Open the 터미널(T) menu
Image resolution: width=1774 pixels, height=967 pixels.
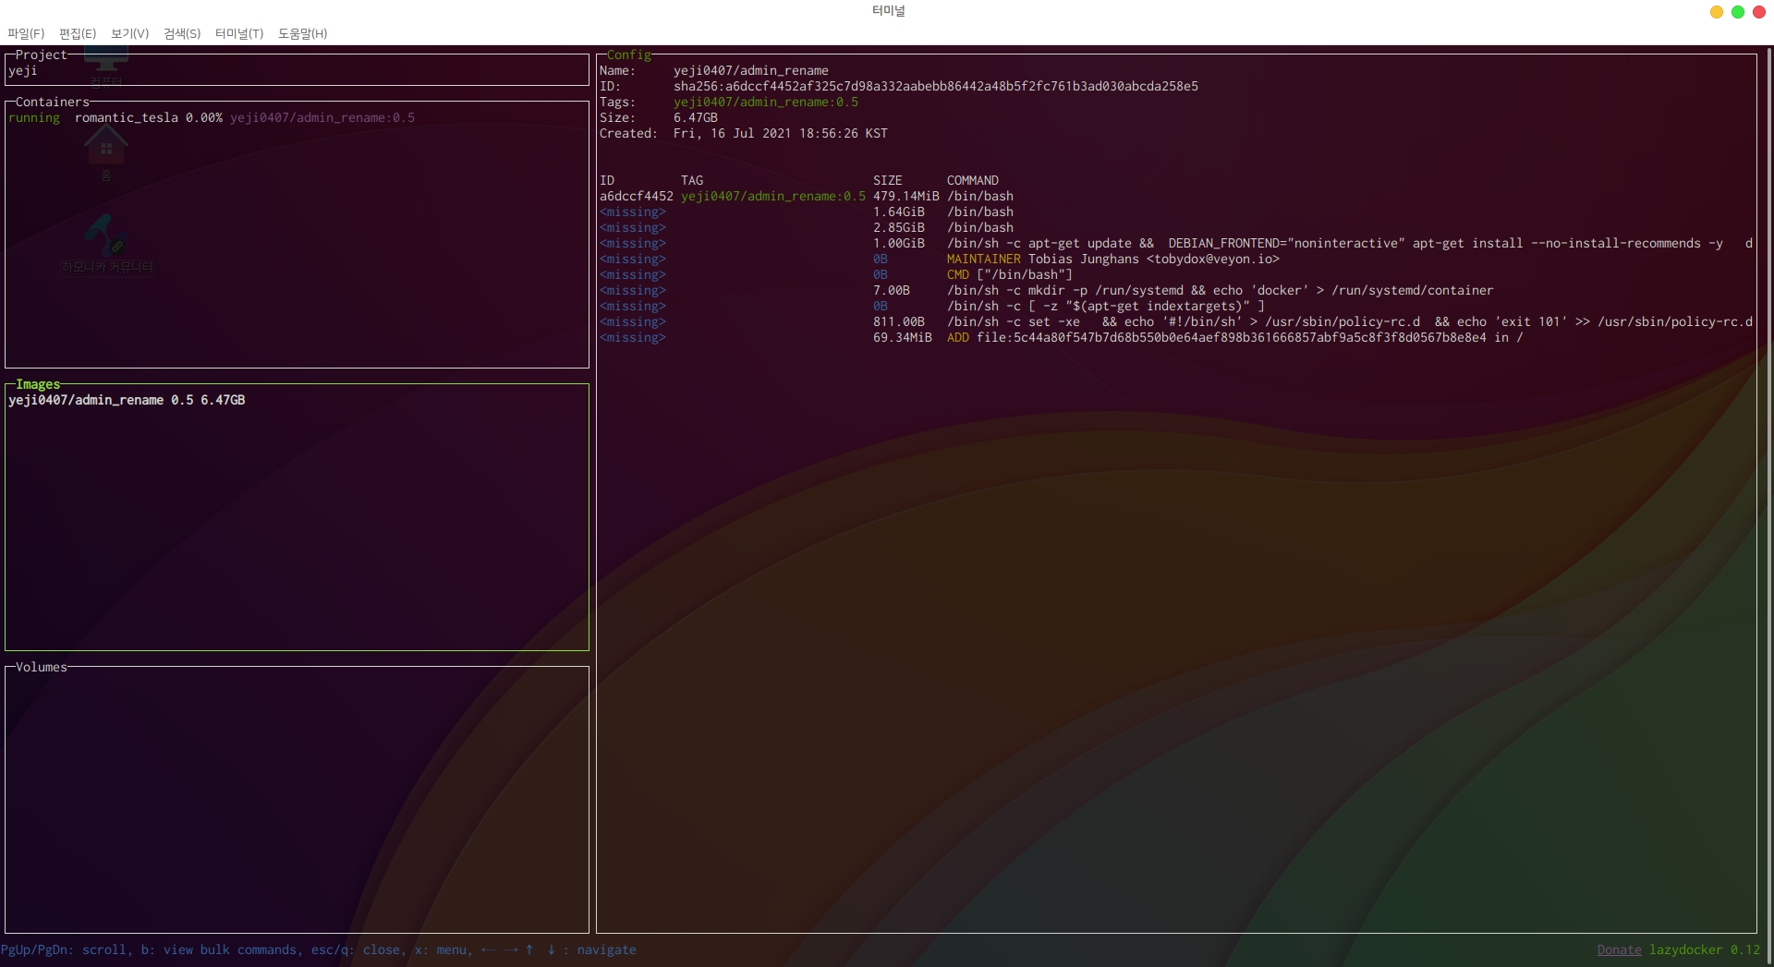click(x=239, y=33)
